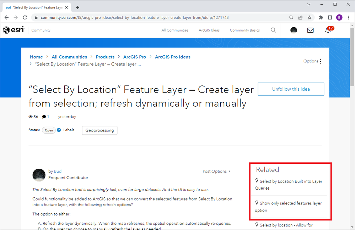
Task: Open the All Communities nav item
Action: coord(175,30)
